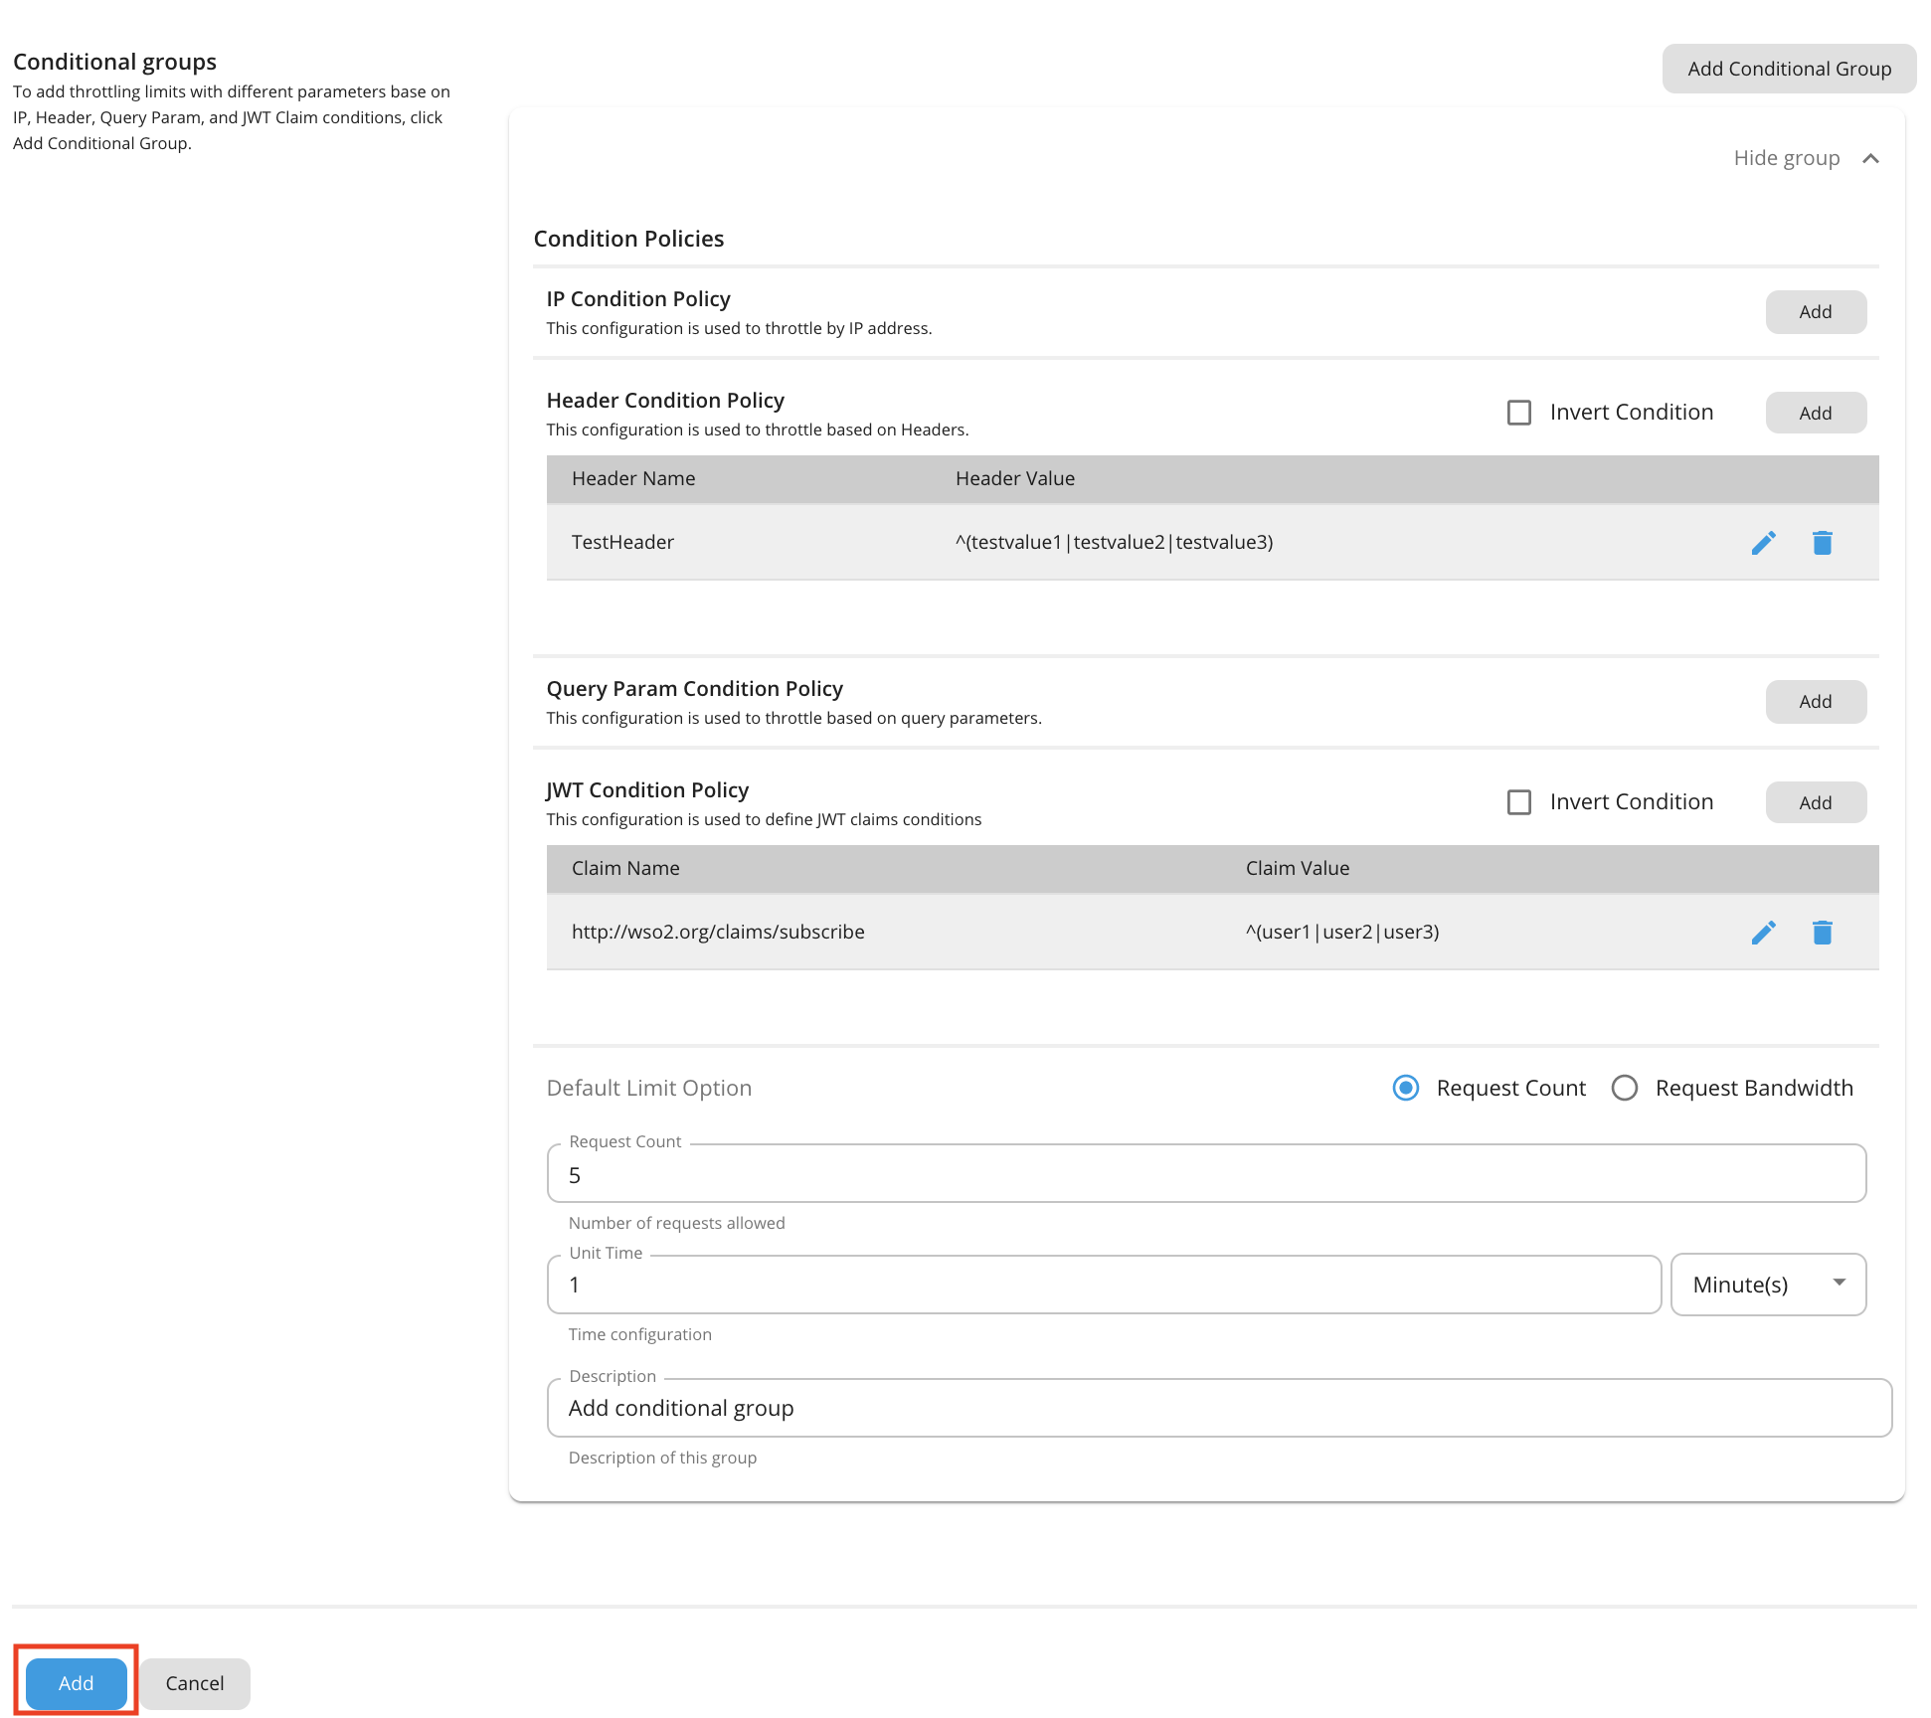The image size is (1931, 1718).
Task: Collapse group using the chevron up icon
Action: point(1870,158)
